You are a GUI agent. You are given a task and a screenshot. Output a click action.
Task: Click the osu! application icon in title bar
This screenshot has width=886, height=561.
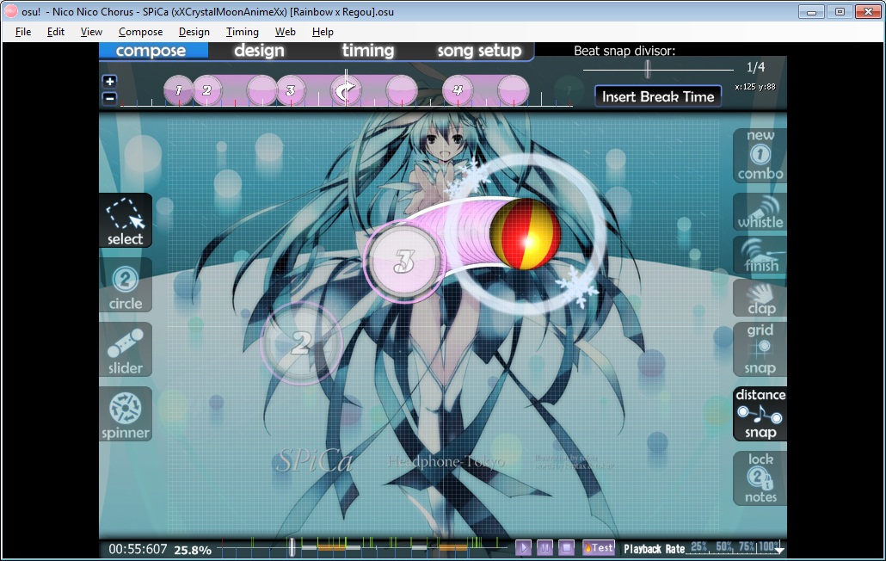point(10,11)
